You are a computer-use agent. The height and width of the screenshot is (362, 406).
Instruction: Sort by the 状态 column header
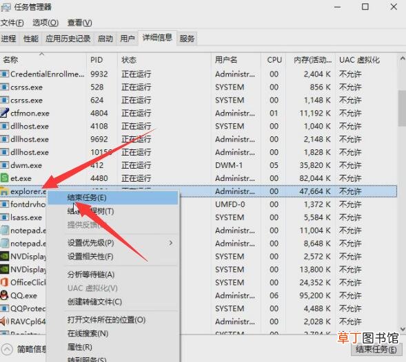click(x=165, y=60)
